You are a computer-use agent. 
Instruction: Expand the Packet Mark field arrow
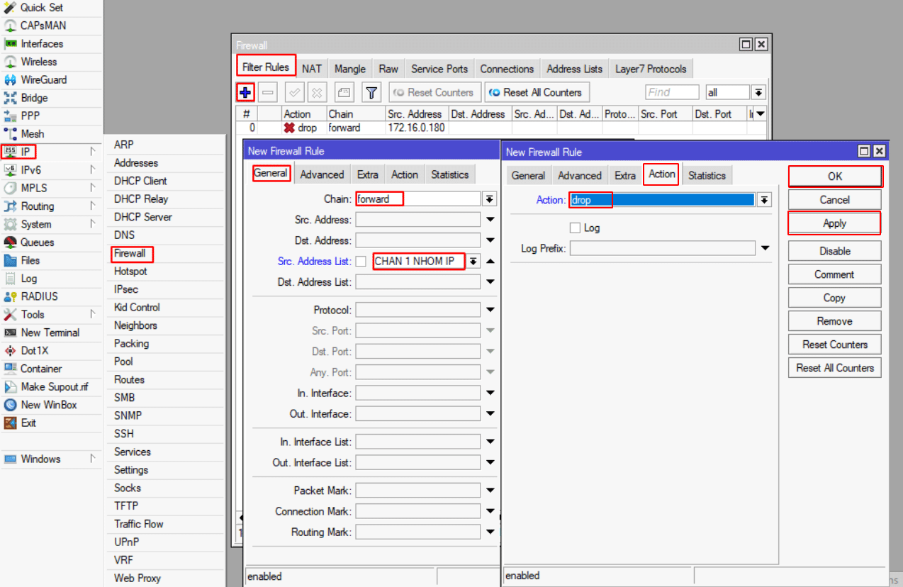490,491
